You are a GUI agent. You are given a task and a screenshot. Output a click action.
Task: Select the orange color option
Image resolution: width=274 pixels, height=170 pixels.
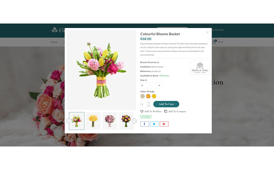148,96
